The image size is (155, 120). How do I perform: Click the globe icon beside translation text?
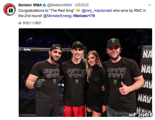click(20, 23)
